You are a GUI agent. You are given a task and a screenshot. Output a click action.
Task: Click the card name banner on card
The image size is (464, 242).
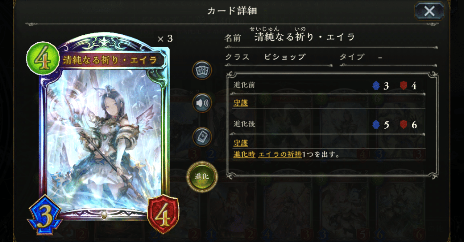[110, 60]
